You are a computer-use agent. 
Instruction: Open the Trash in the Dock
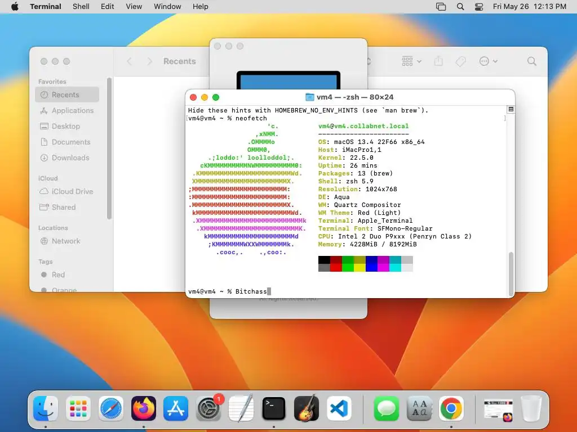(531, 408)
